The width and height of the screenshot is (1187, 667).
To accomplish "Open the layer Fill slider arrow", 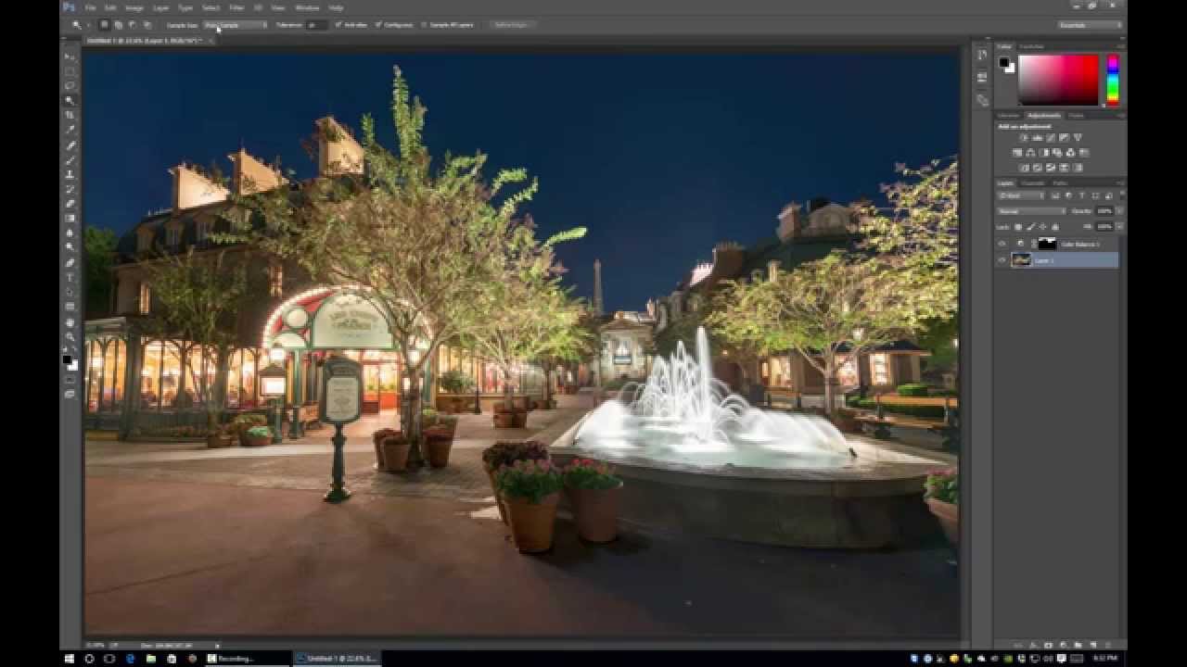I will 1120,227.
